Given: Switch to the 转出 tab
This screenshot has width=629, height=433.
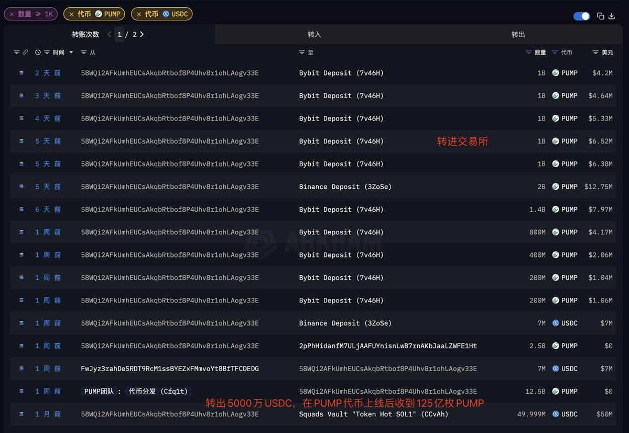Looking at the screenshot, I should pyautogui.click(x=518, y=34).
